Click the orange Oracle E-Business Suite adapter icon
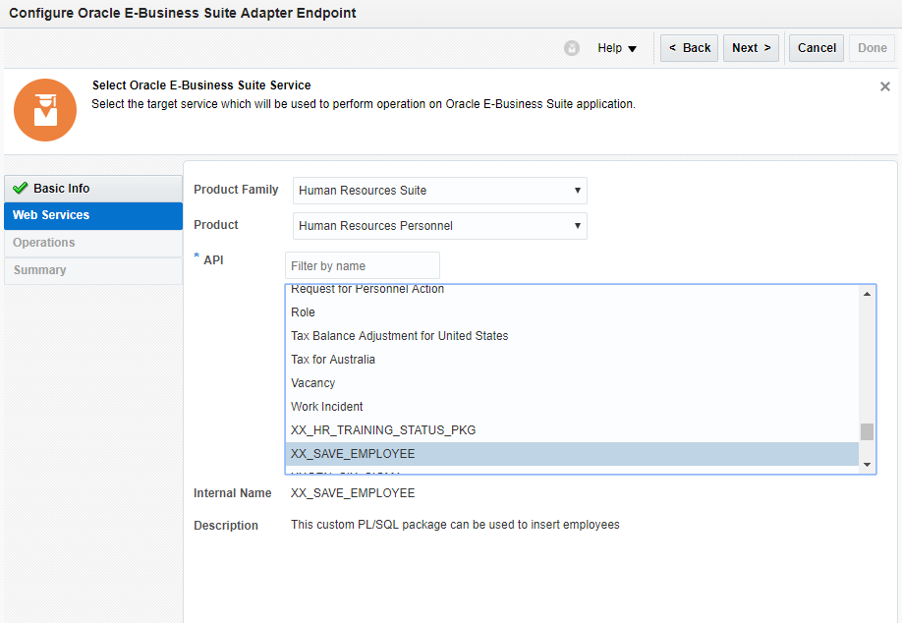The width and height of the screenshot is (902, 623). tap(45, 110)
